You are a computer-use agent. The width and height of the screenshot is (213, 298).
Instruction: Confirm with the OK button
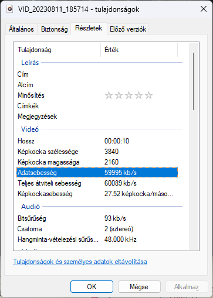92,287
